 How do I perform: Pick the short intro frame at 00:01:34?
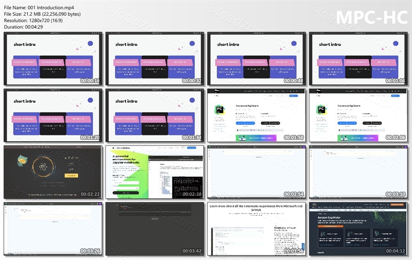coord(155,115)
